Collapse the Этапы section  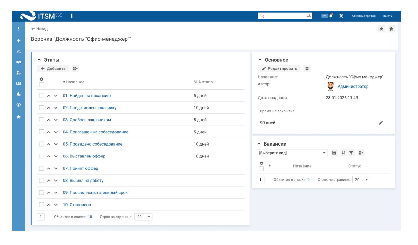tap(39, 60)
